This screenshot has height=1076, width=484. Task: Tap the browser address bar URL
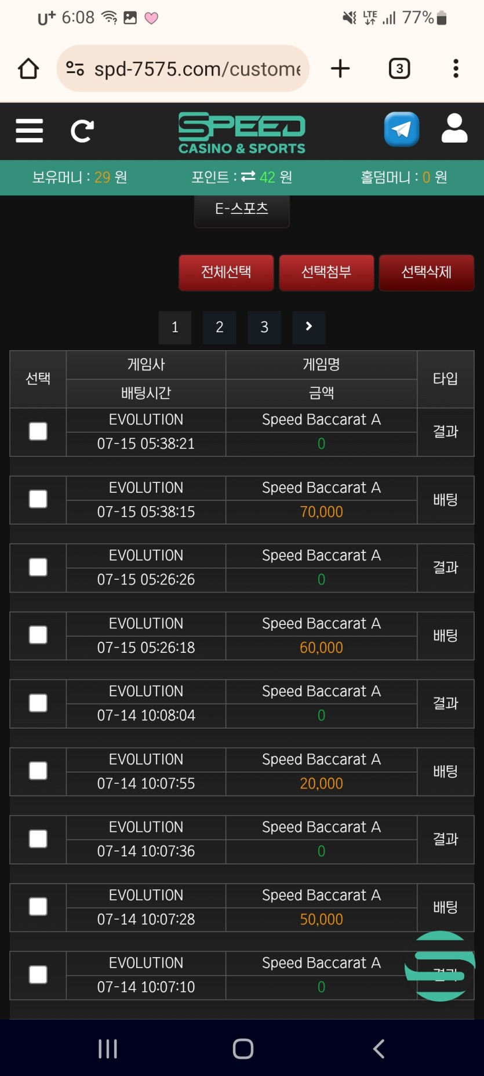tap(197, 69)
